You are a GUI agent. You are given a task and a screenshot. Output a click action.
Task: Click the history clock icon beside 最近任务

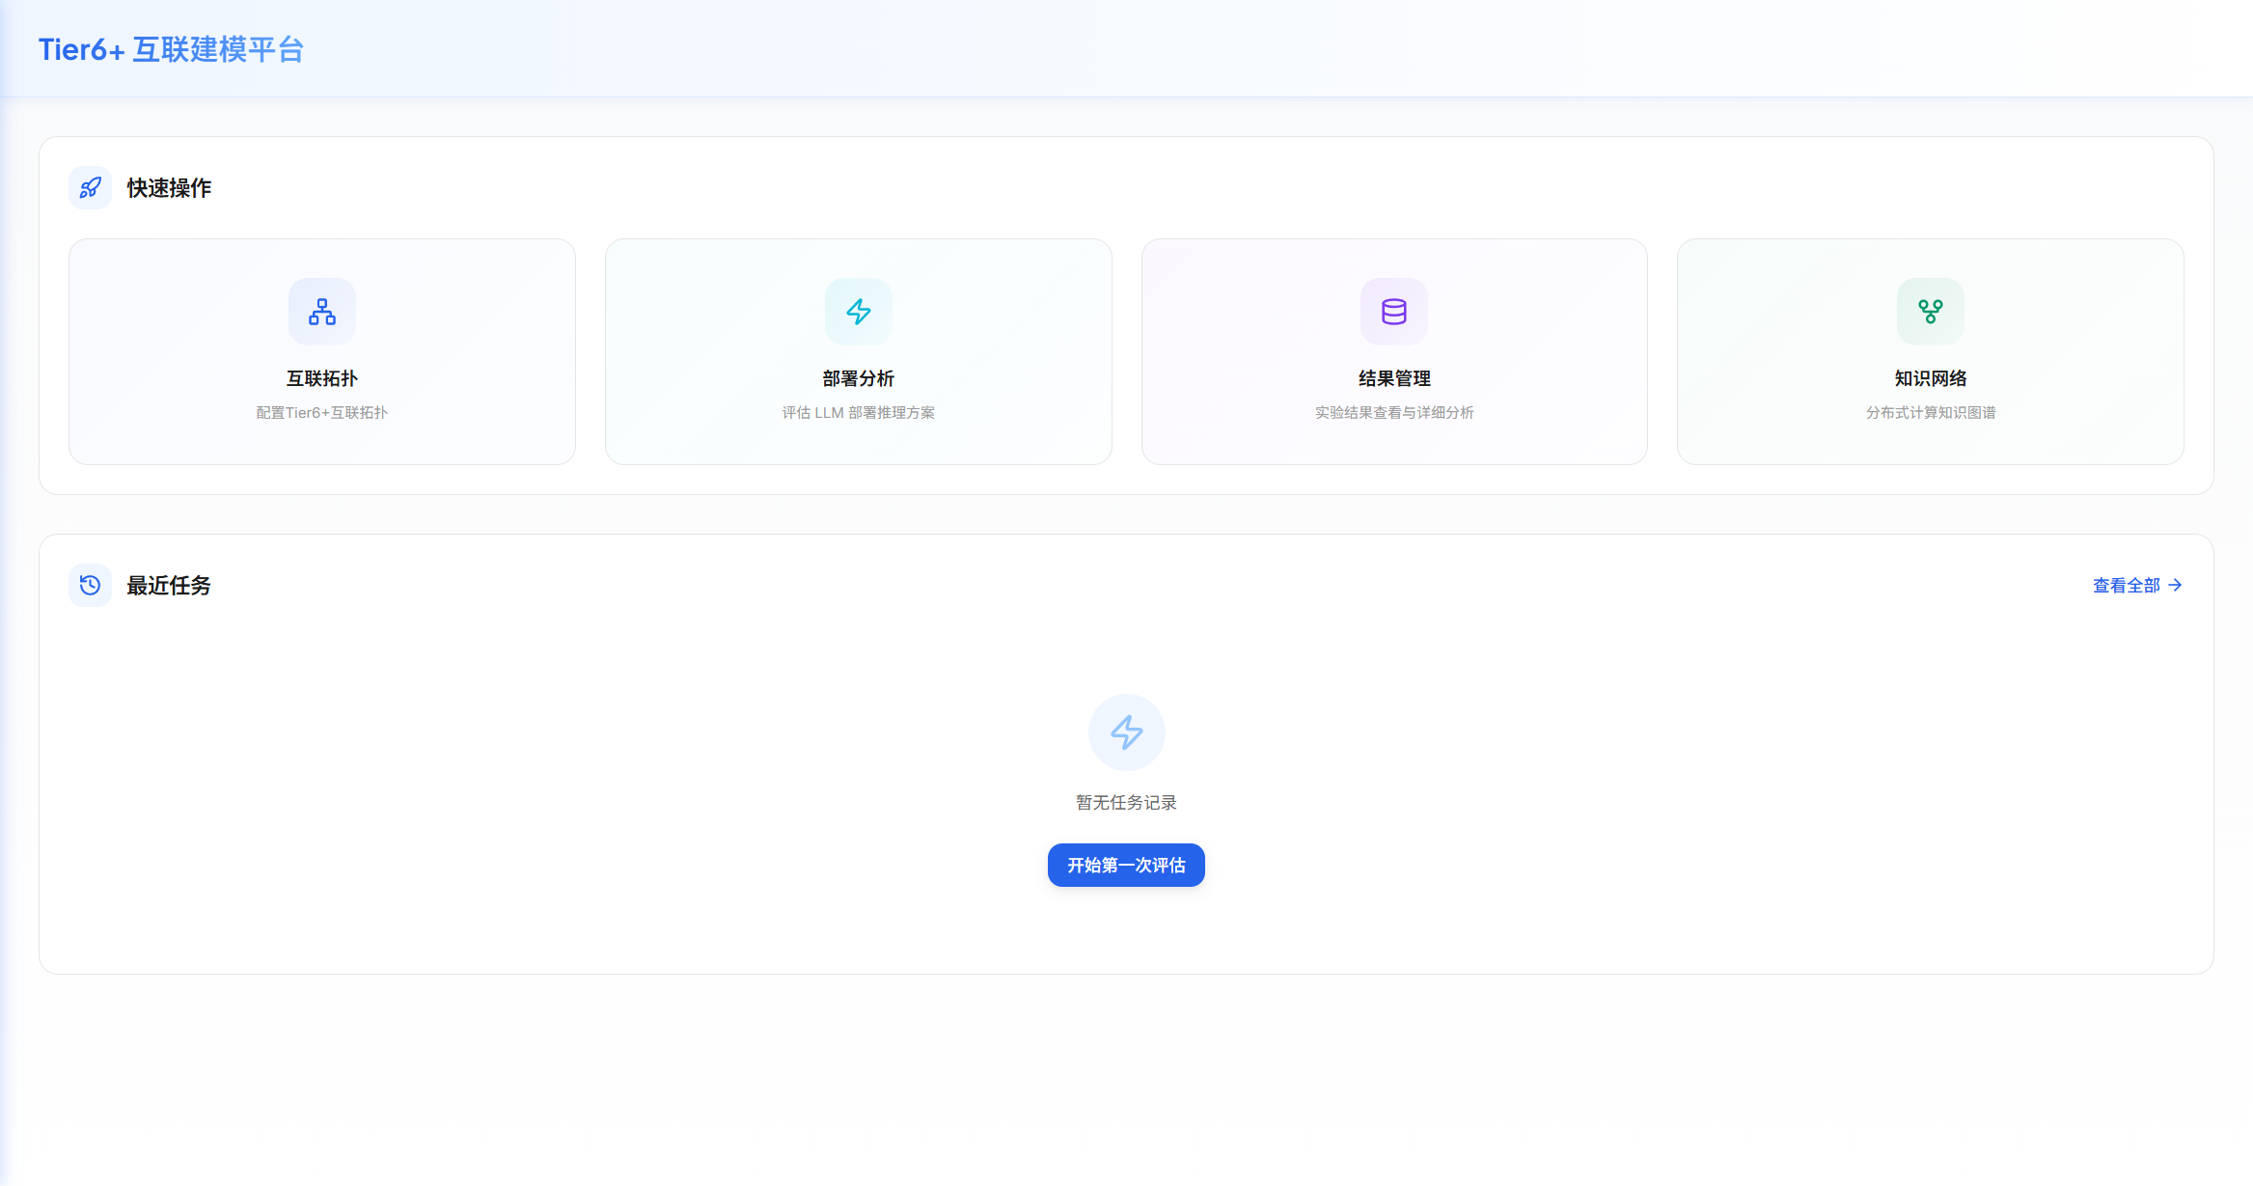tap(90, 586)
